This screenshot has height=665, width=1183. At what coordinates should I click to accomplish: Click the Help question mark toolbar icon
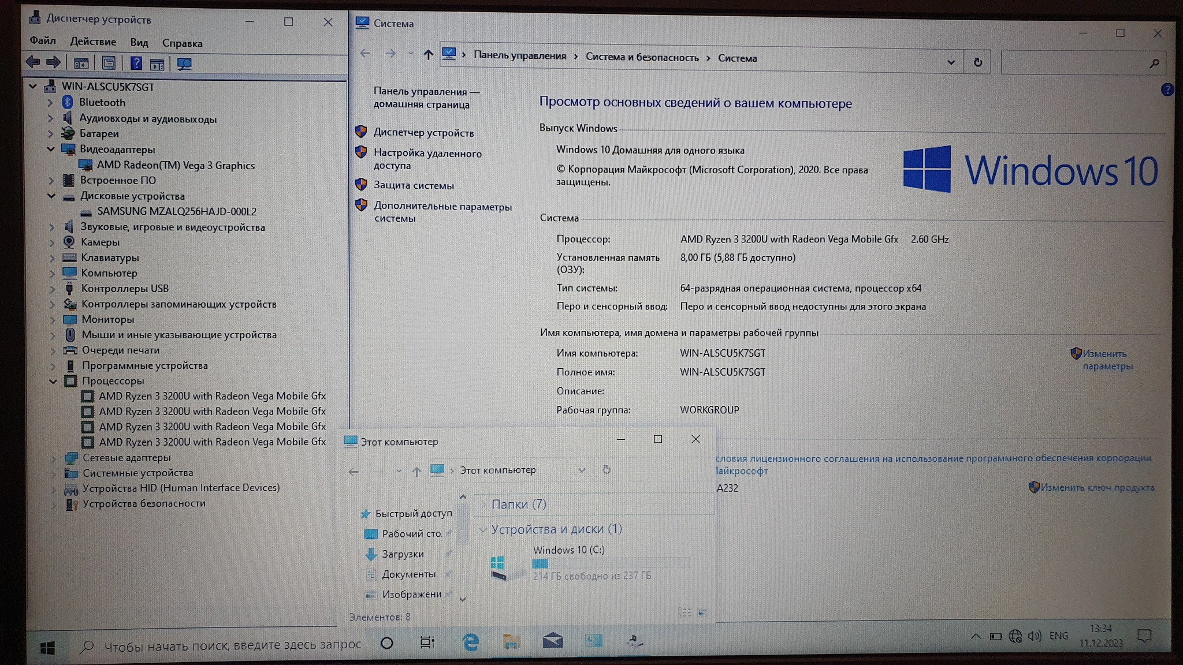[x=136, y=63]
